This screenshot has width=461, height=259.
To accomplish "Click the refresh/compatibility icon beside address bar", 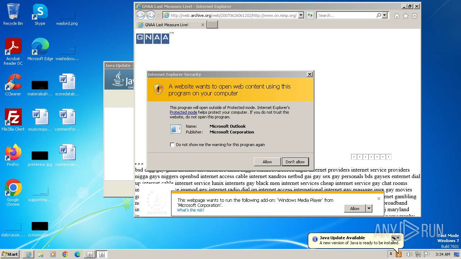I will [310, 15].
